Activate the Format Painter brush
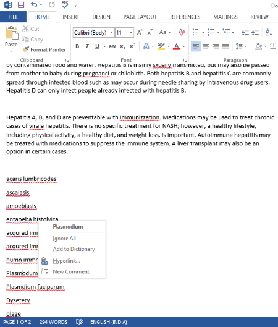278x327 pixels. point(25,49)
